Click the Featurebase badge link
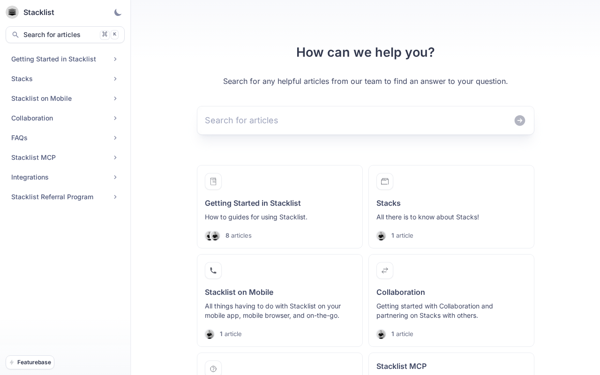The height and width of the screenshot is (375, 600). tap(30, 362)
